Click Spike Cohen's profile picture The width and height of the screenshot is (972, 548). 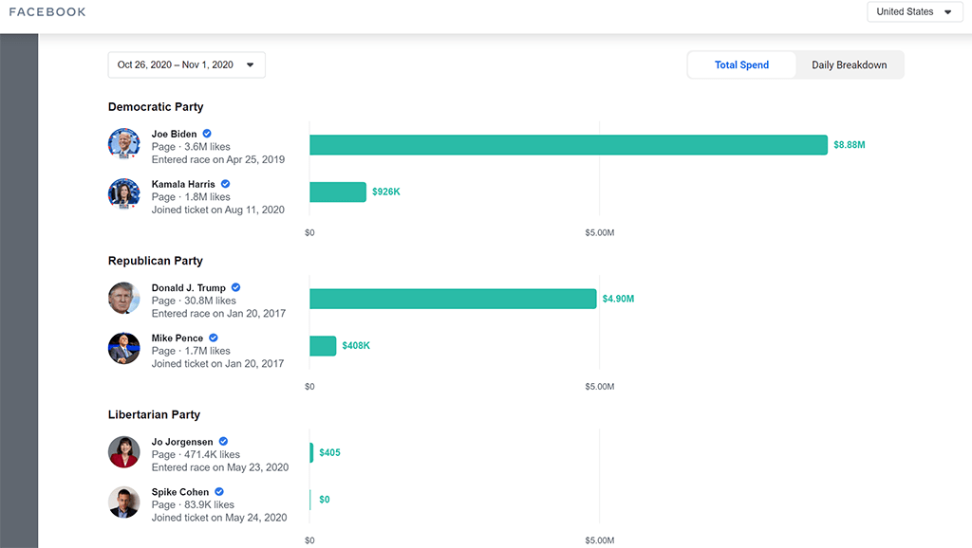(x=124, y=502)
